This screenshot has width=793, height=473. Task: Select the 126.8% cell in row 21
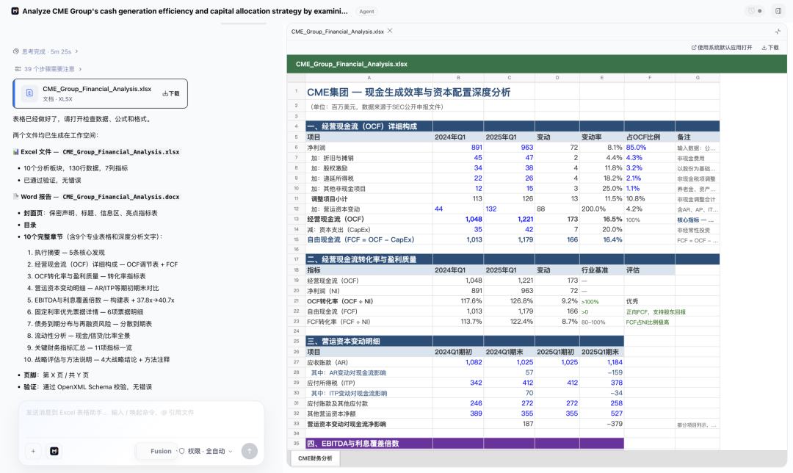(x=510, y=301)
